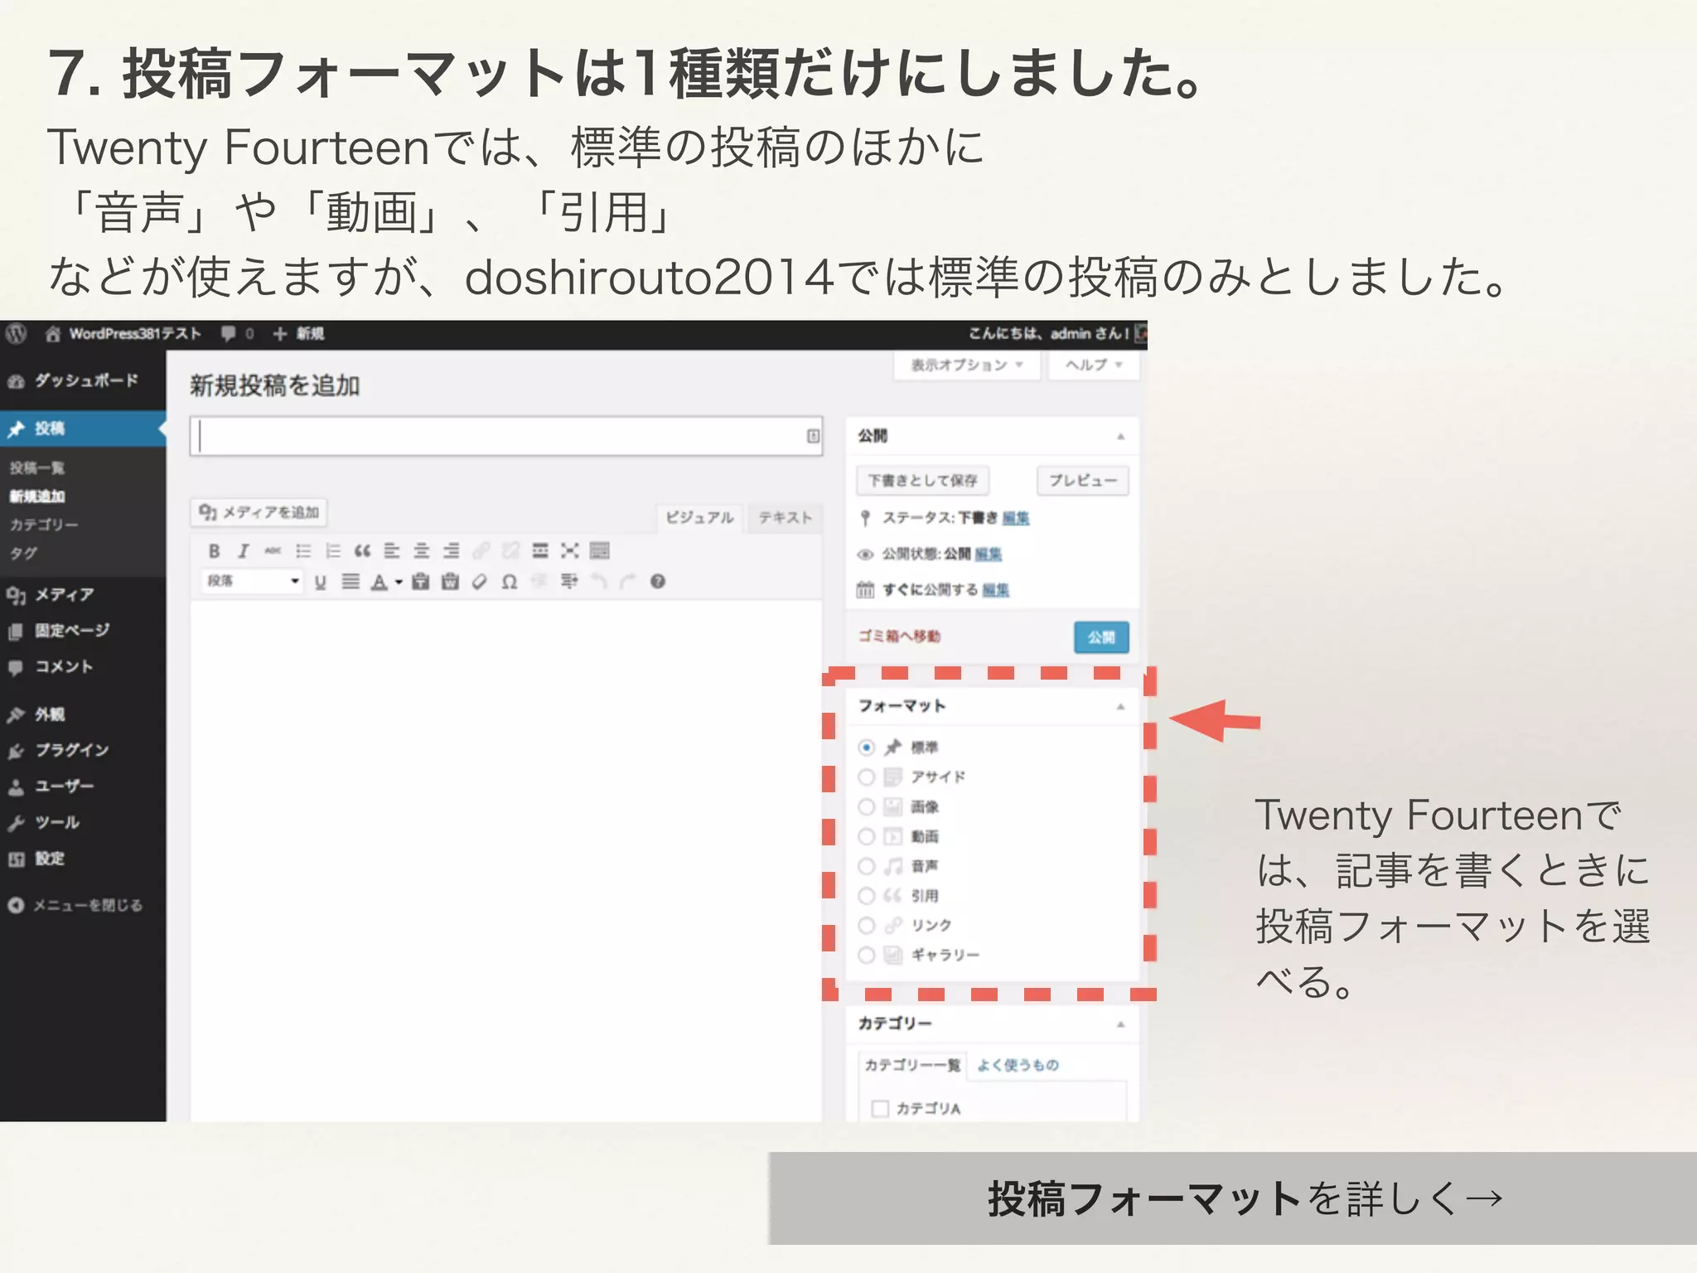The image size is (1697, 1273).
Task: Open the + 新規 menu in admin bar
Action: [x=298, y=334]
